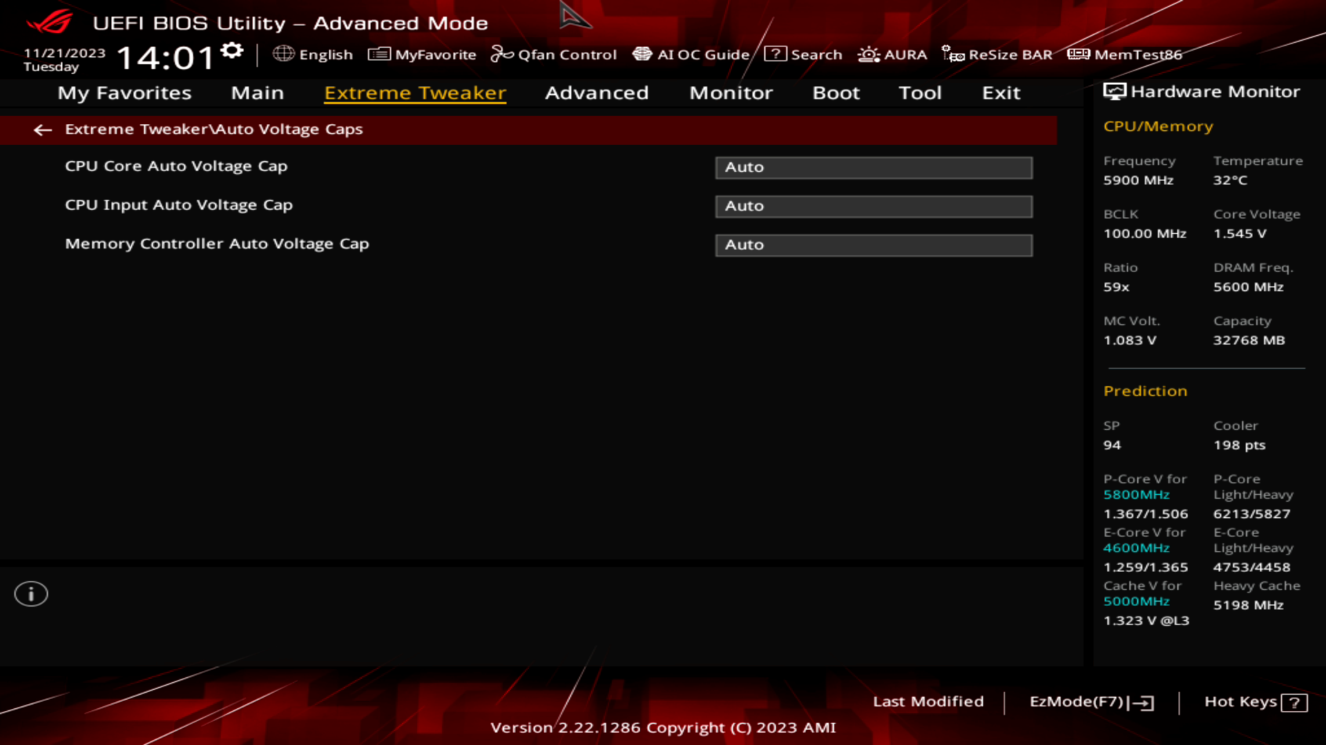Screen dimensions: 1326x745
Task: Click MC Volt. value 1.083 V
Action: pyautogui.click(x=1129, y=340)
